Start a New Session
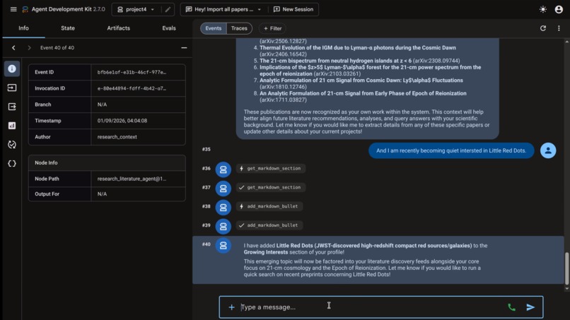 click(x=293, y=9)
